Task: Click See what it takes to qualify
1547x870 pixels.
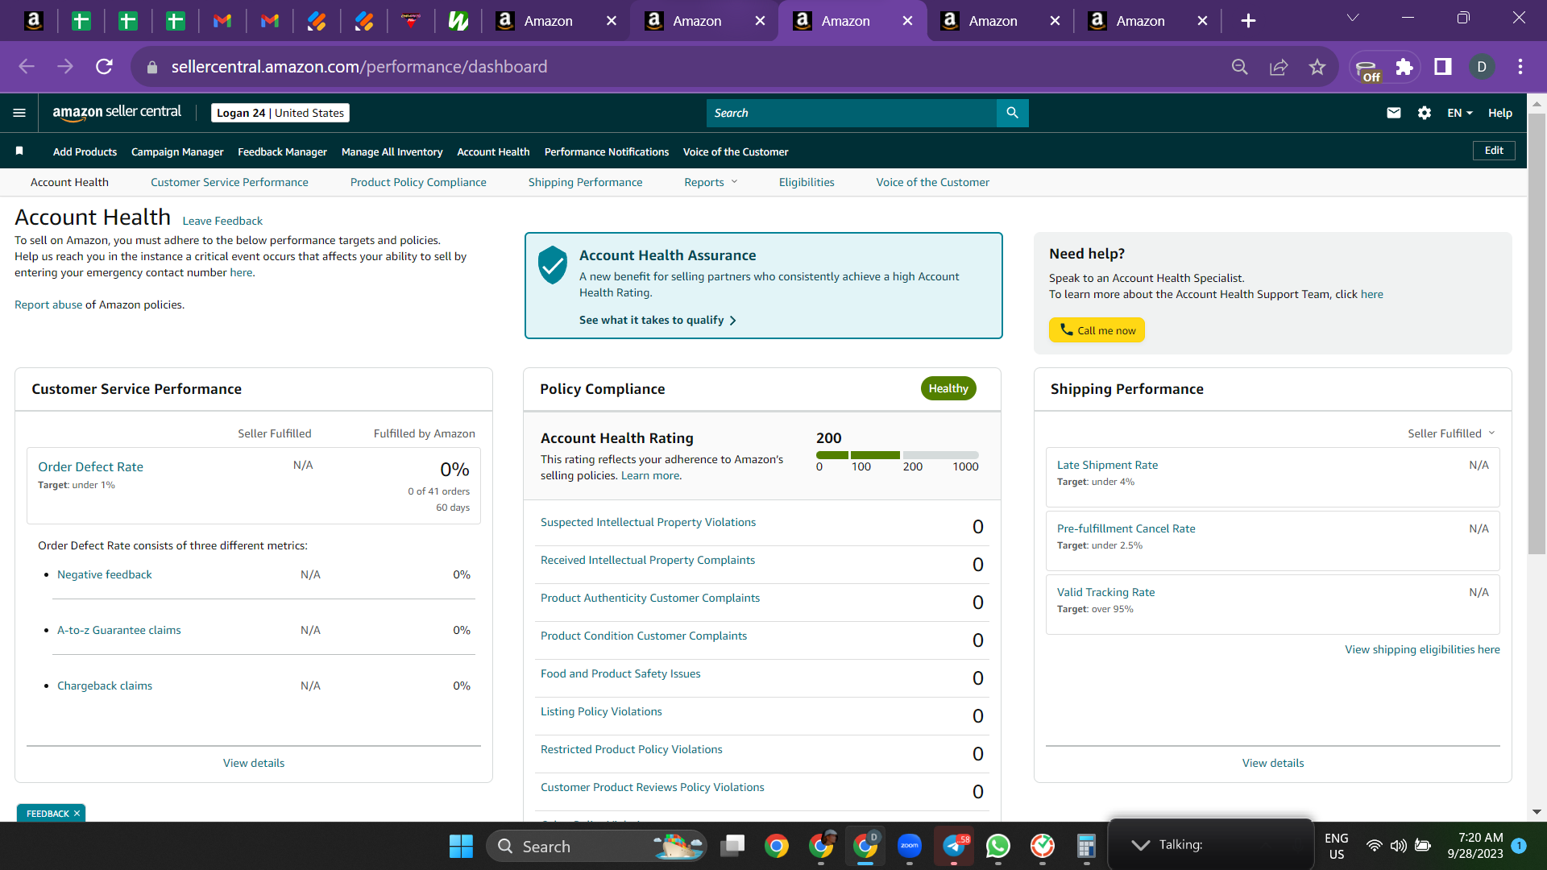Action: tap(657, 320)
